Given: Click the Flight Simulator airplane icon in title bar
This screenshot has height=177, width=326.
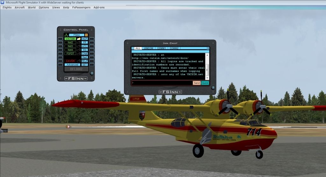Looking at the screenshot, I should click(2, 2).
